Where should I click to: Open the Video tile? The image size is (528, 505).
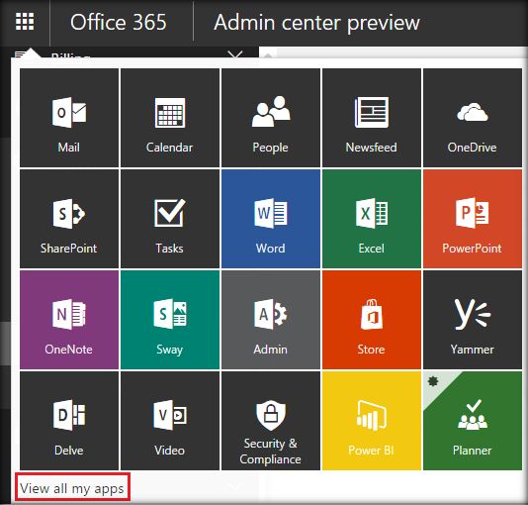tap(170, 421)
